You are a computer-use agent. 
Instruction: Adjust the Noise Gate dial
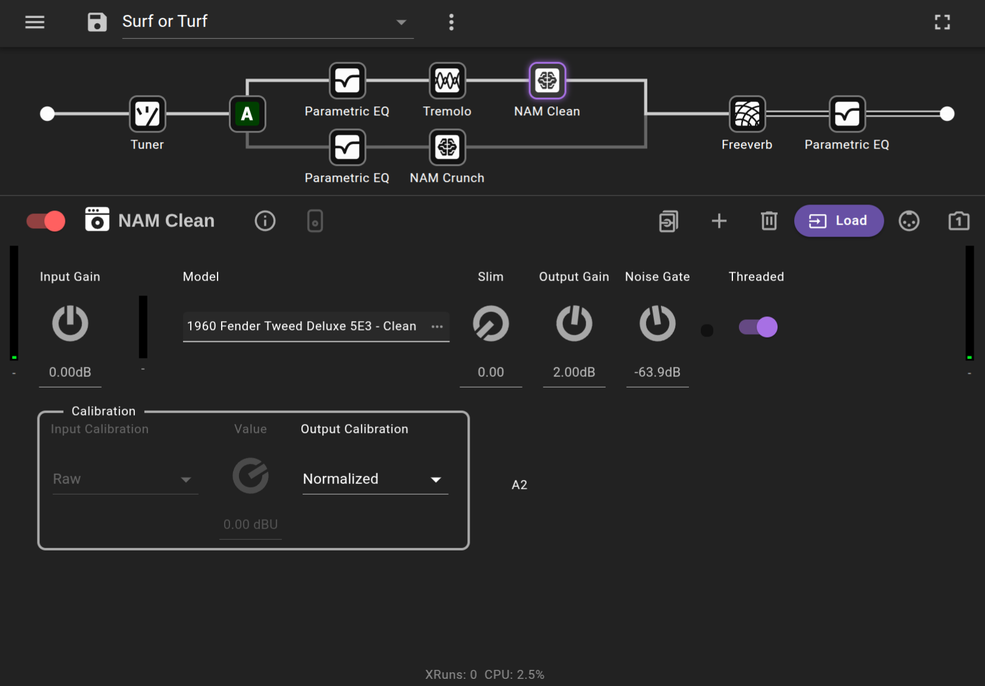(657, 323)
